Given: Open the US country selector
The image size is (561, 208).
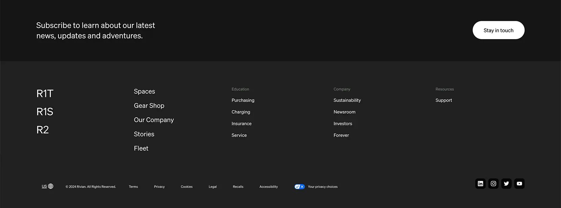Looking at the screenshot, I should [44, 186].
